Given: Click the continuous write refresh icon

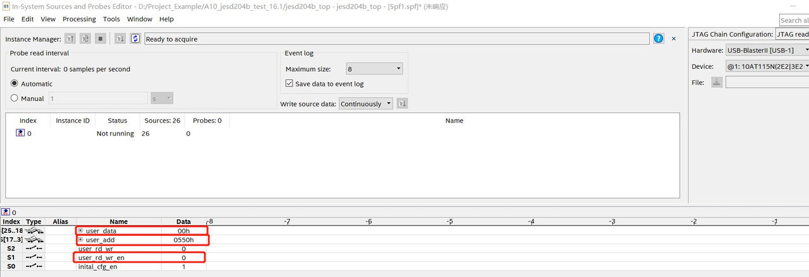Looking at the screenshot, I should coord(135,39).
